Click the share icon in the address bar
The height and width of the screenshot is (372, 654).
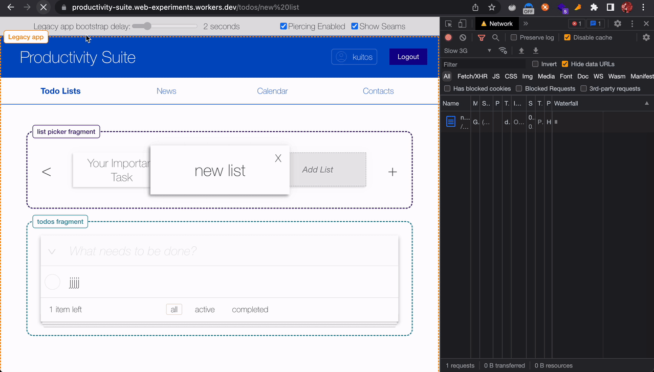[x=475, y=7]
